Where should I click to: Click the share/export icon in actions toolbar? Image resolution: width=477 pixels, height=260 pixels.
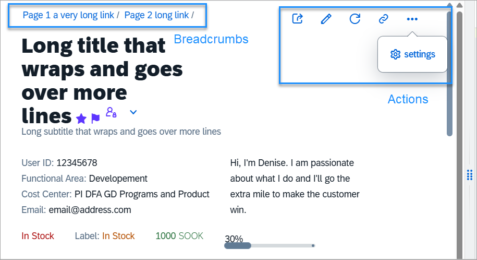[x=297, y=19]
